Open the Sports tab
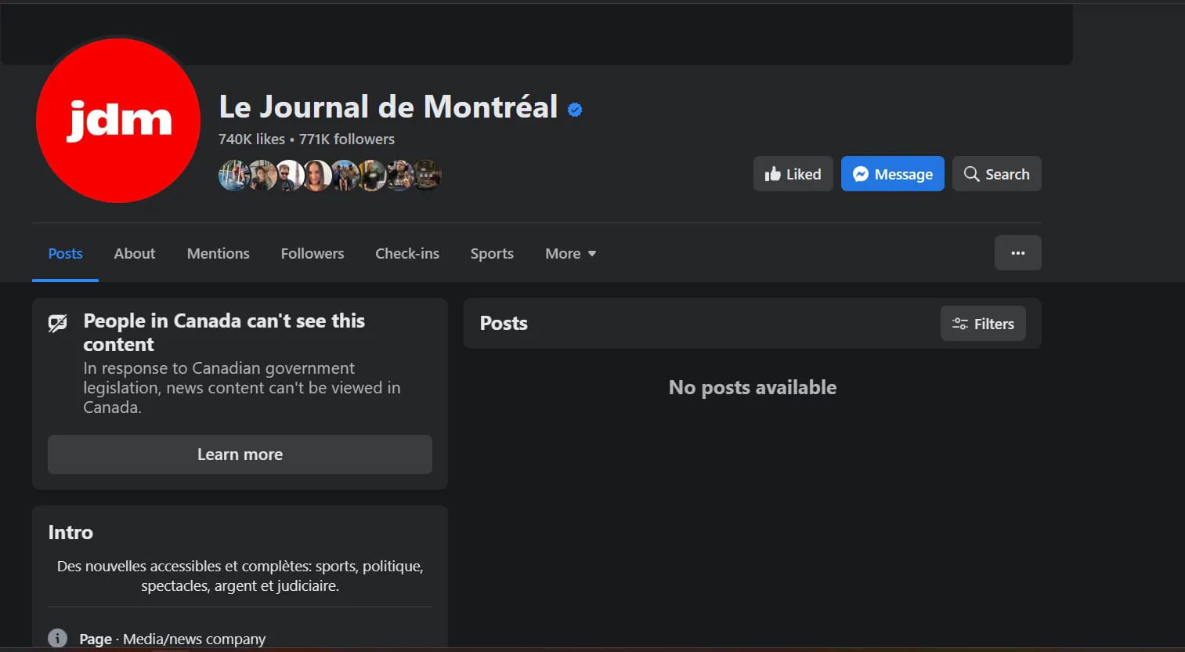 click(492, 253)
